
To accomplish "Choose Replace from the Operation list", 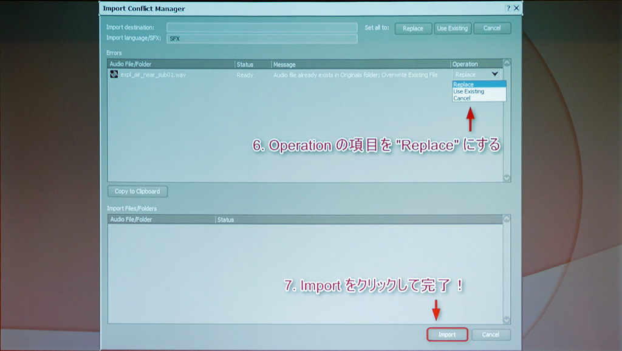I will pos(479,84).
